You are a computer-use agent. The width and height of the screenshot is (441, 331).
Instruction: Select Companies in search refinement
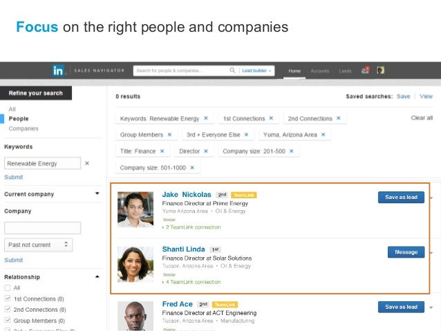24,129
